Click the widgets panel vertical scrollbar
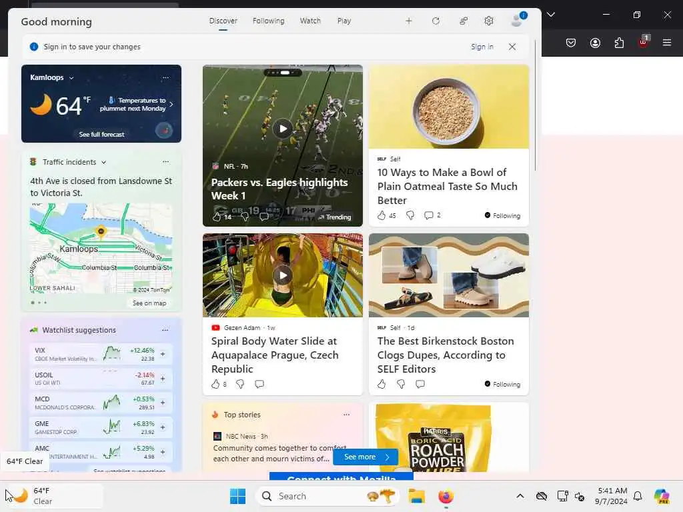 [x=536, y=106]
